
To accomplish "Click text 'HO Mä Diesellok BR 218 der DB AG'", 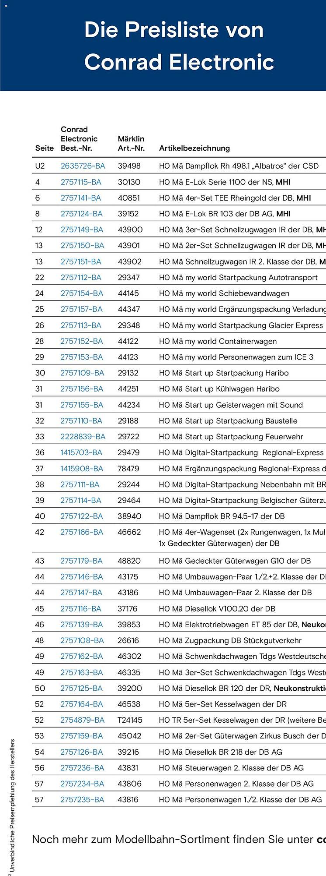I will coord(220,752).
